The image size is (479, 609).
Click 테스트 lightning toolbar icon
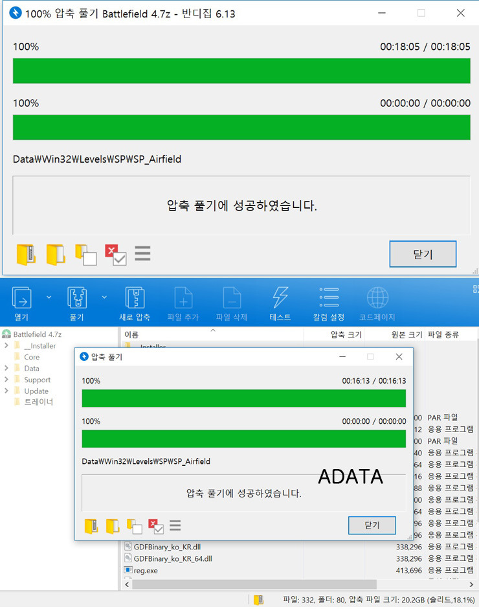tap(280, 304)
